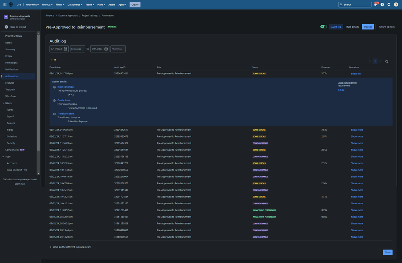Open the settings gear icon
Image resolution: width=402 pixels, height=263 pixels.
[x=389, y=4]
